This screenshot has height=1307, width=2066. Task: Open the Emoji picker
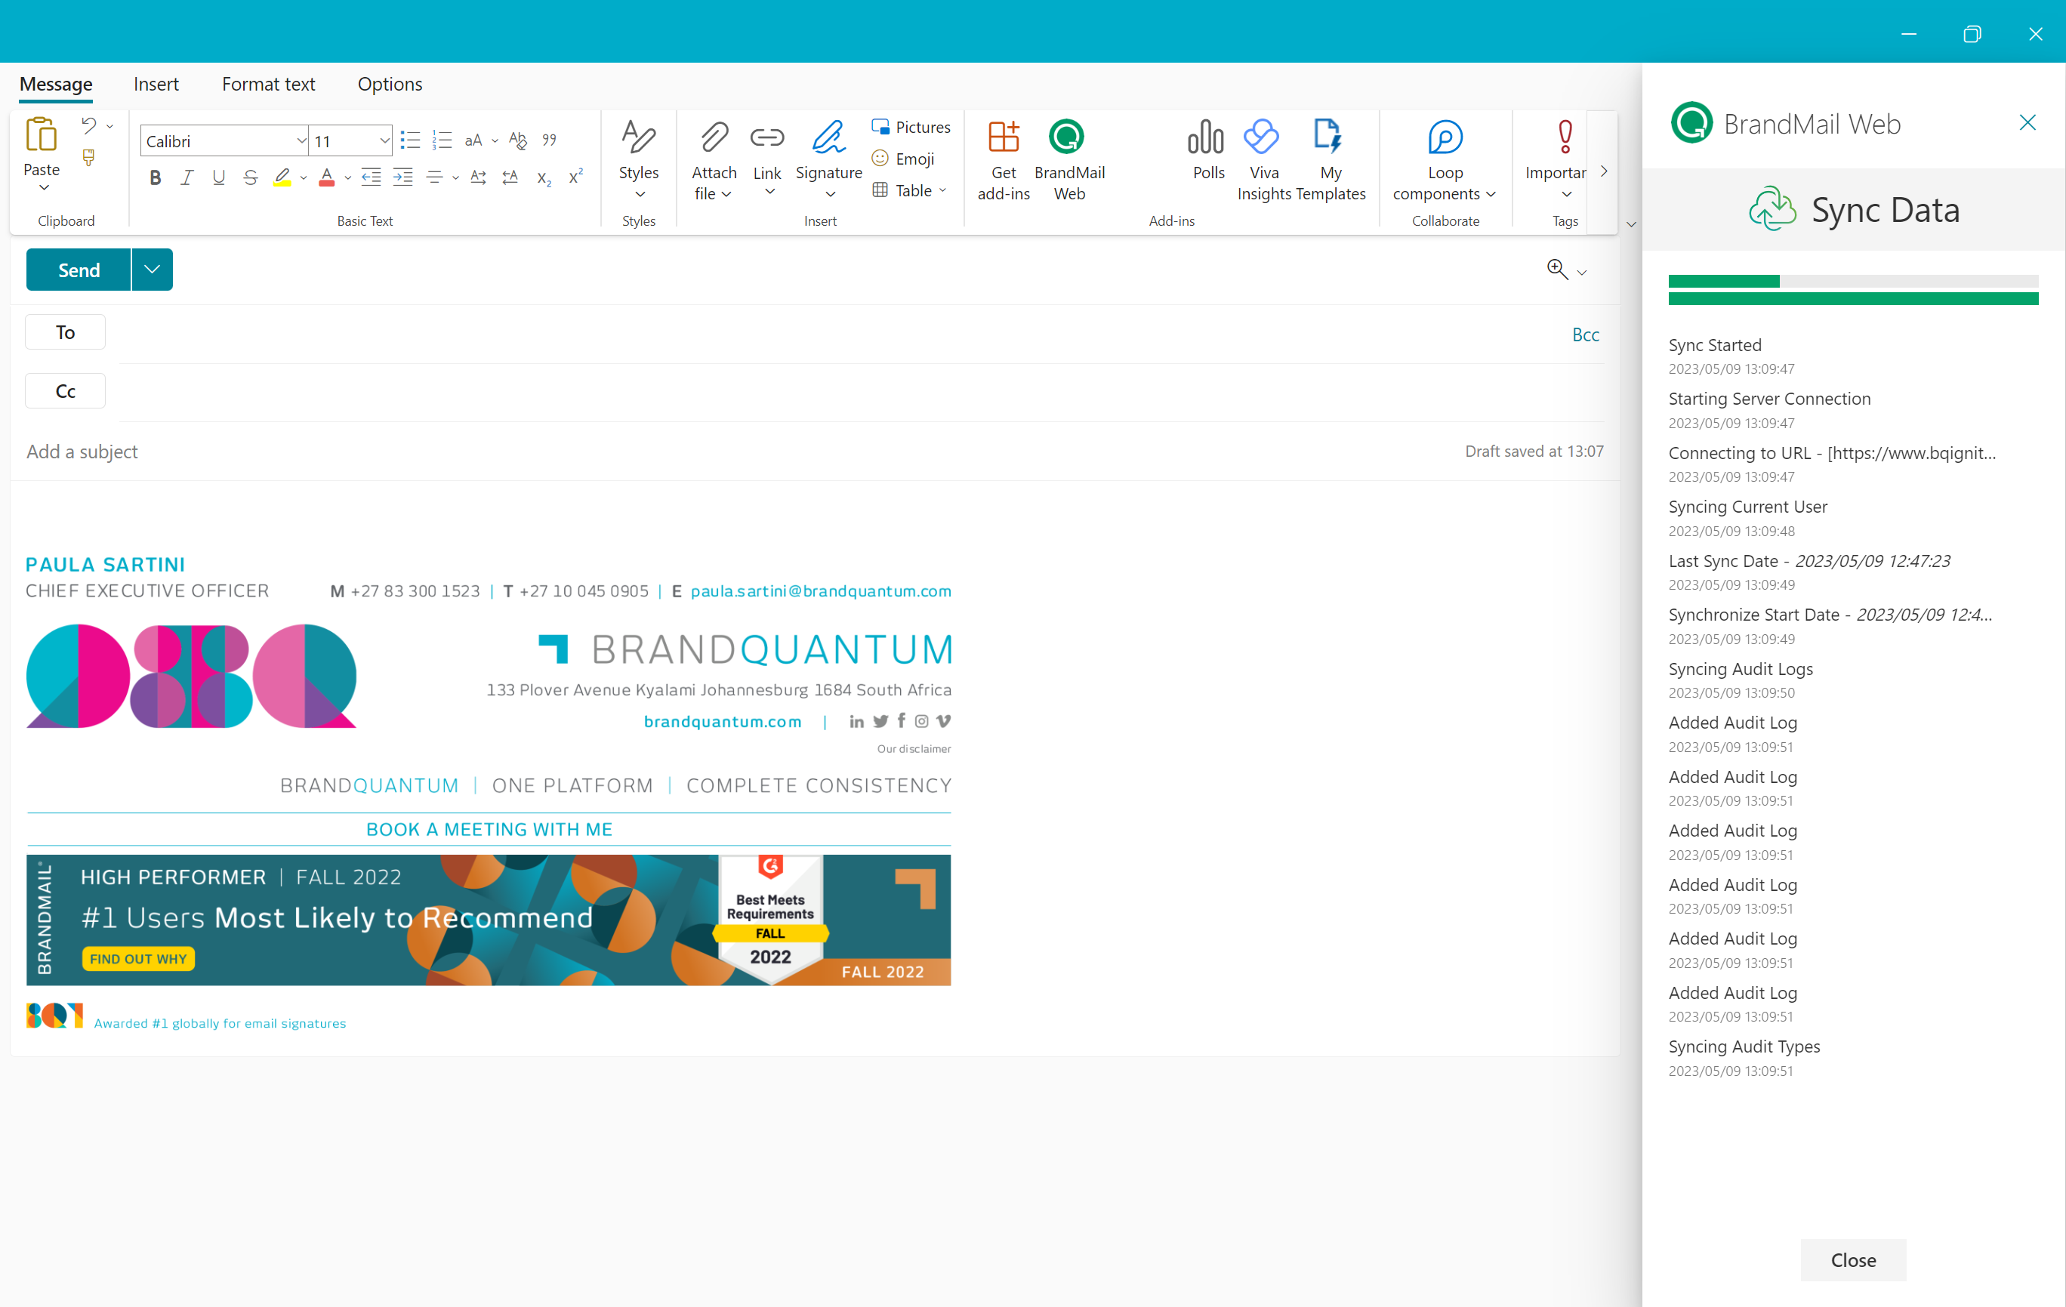coord(903,159)
